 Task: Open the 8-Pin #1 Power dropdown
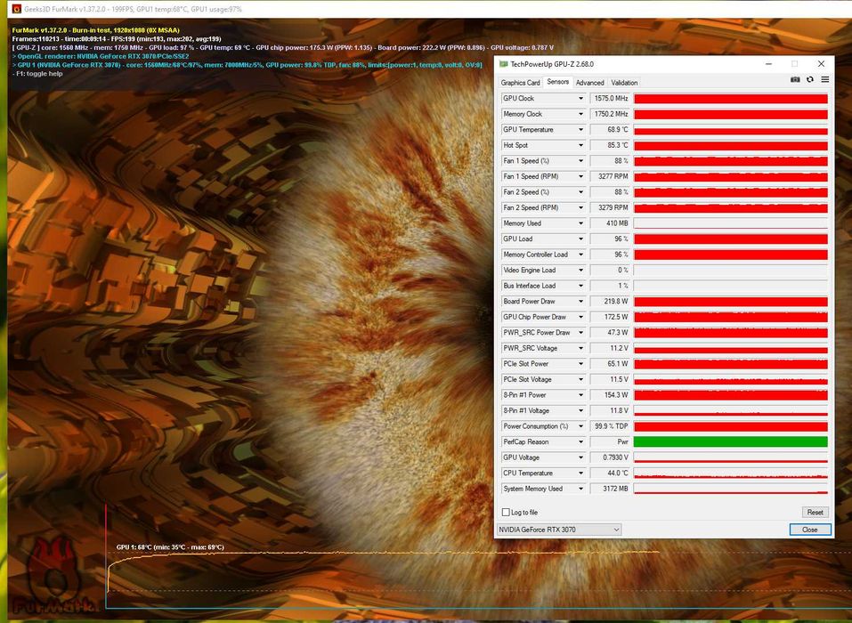tap(580, 395)
